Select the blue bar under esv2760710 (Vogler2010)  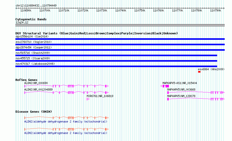pos(120,44)
